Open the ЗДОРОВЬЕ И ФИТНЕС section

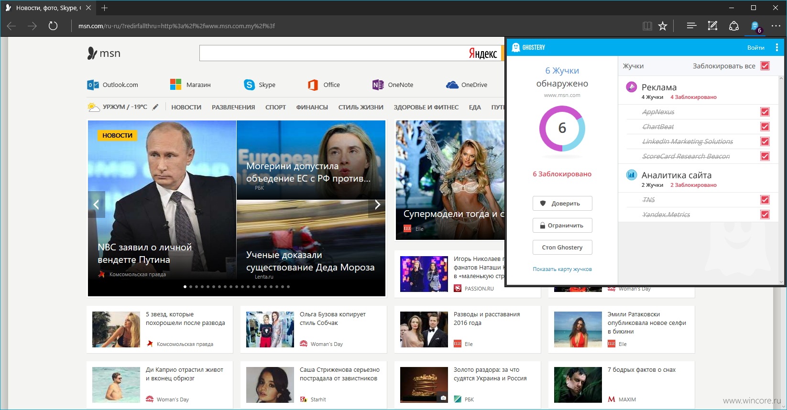426,107
